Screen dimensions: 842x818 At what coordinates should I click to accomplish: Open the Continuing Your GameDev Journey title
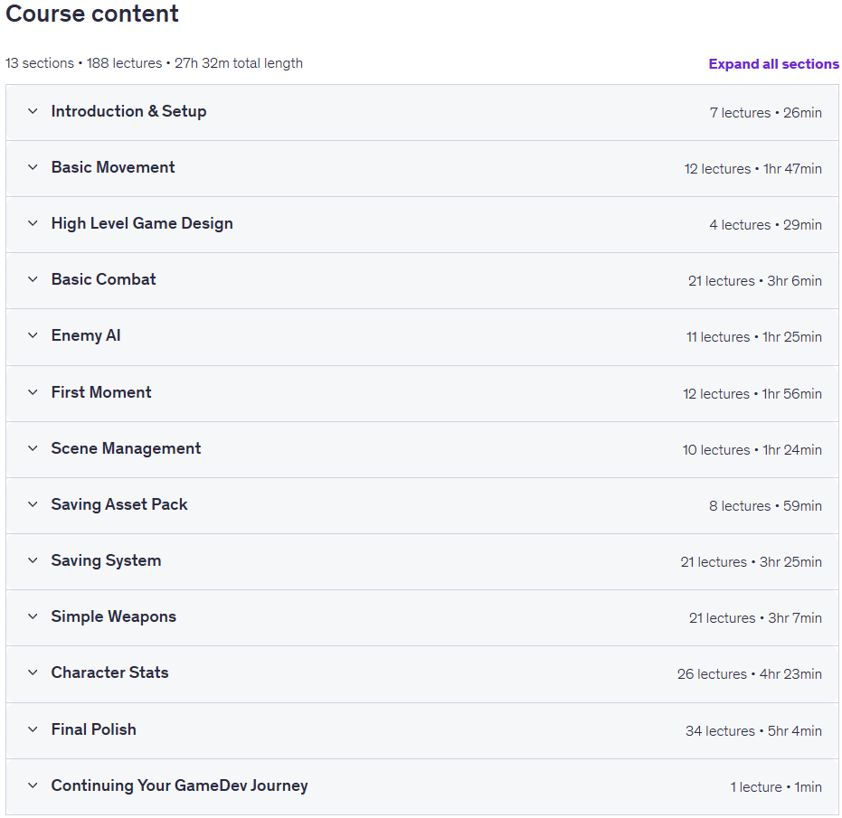[x=179, y=785]
